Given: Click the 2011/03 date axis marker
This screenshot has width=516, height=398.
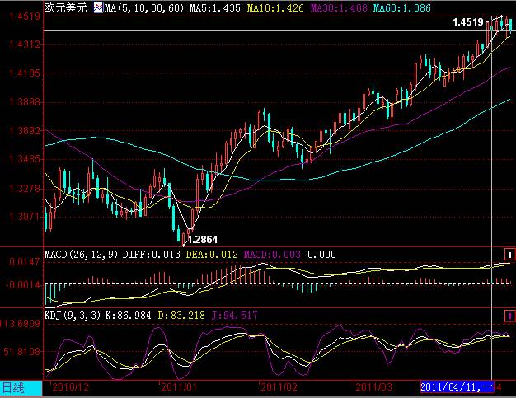Looking at the screenshot, I should coord(374,387).
